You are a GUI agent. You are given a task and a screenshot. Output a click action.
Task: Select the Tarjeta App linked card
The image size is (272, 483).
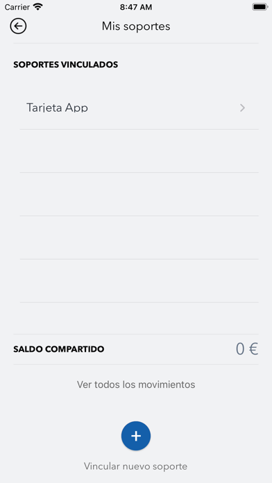pos(139,108)
